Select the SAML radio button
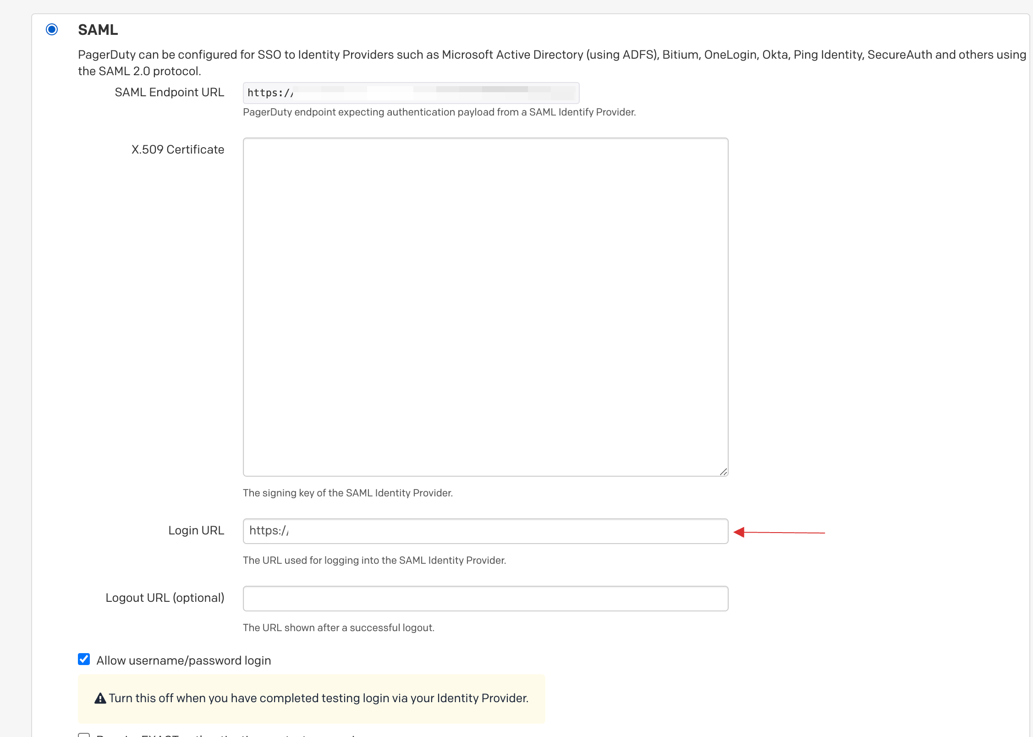The height and width of the screenshot is (737, 1033). (52, 29)
